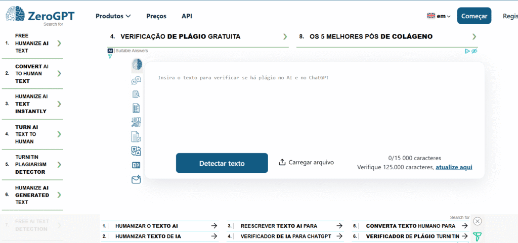Close the bottom ad banner

pos(477,221)
